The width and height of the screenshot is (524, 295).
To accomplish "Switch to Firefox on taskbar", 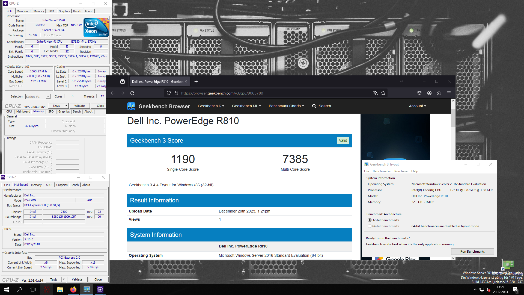I will tap(73, 290).
